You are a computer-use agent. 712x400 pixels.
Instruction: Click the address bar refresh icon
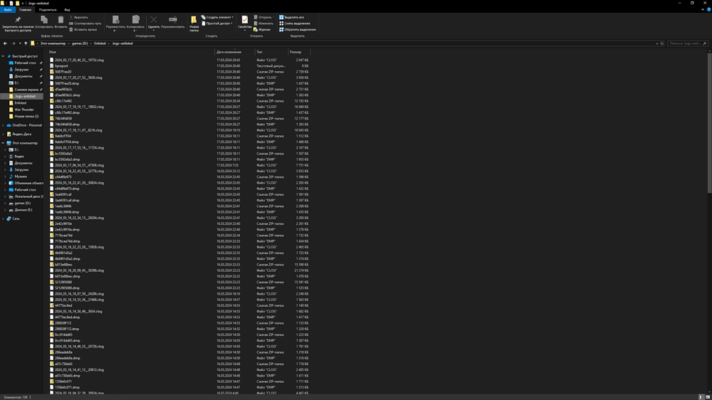tap(662, 43)
